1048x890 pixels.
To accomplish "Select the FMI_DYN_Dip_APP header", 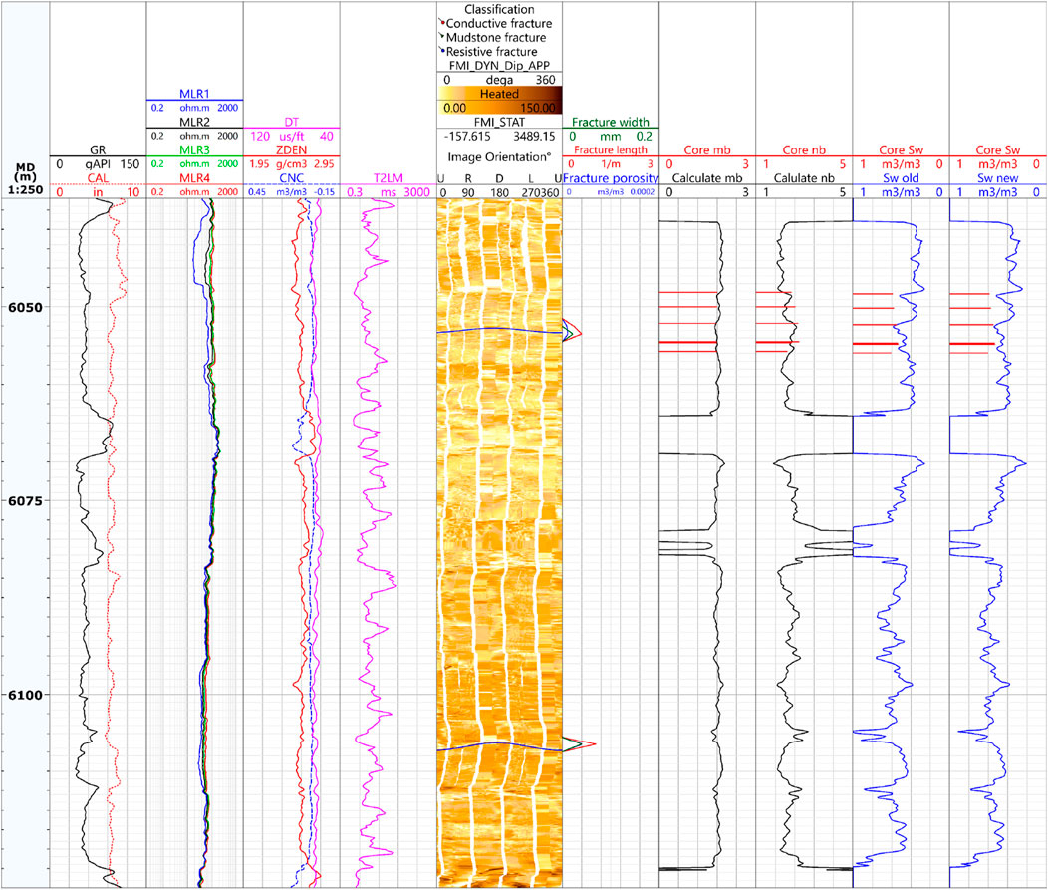I will [500, 66].
